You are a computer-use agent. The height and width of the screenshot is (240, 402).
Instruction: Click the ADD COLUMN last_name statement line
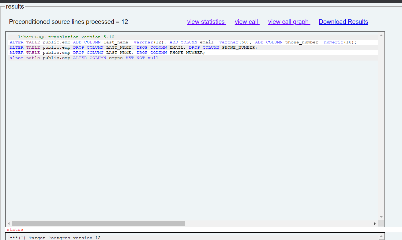[x=183, y=42]
